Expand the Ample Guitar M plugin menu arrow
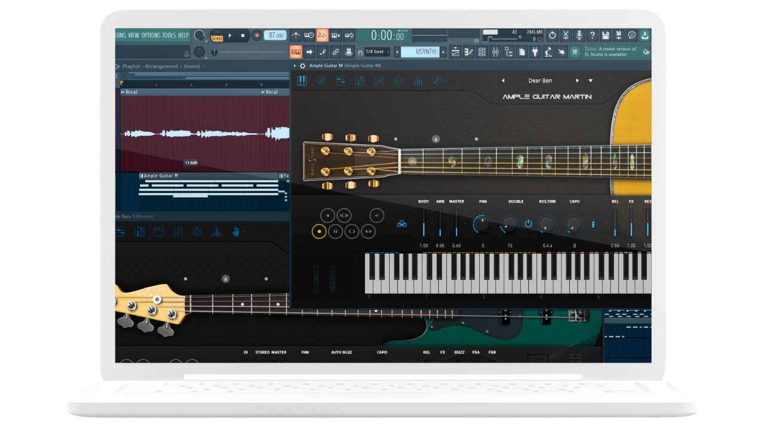The image size is (766, 430). 294,66
